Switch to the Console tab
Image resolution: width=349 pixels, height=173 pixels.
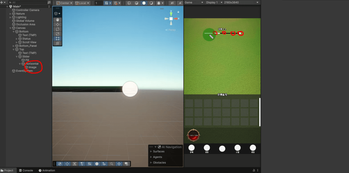[x=26, y=170]
